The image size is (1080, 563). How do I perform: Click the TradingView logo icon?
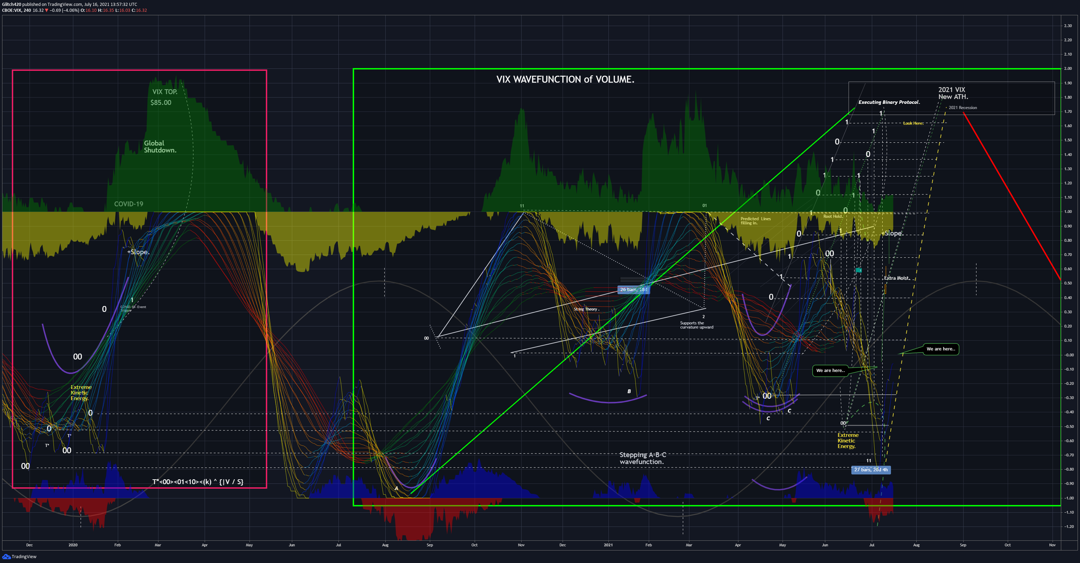pyautogui.click(x=6, y=557)
